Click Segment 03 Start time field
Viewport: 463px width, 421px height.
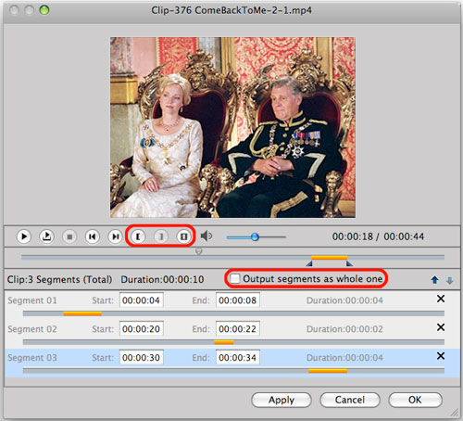142,357
